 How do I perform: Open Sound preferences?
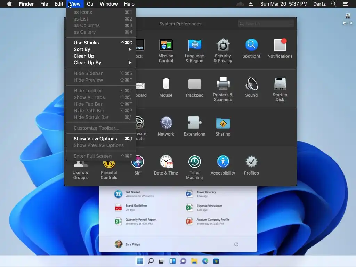pos(251,88)
